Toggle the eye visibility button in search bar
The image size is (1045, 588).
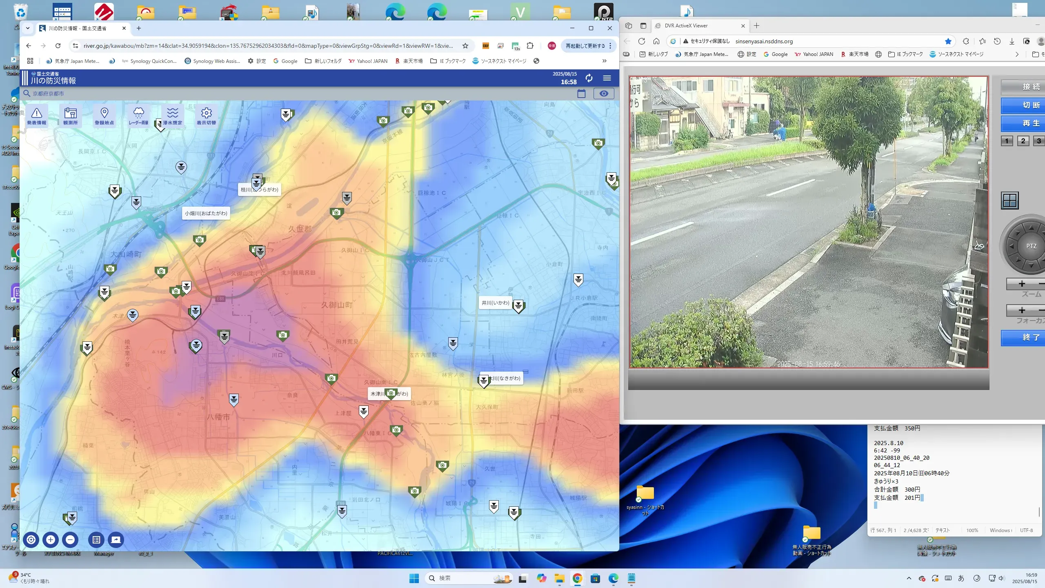tap(603, 94)
